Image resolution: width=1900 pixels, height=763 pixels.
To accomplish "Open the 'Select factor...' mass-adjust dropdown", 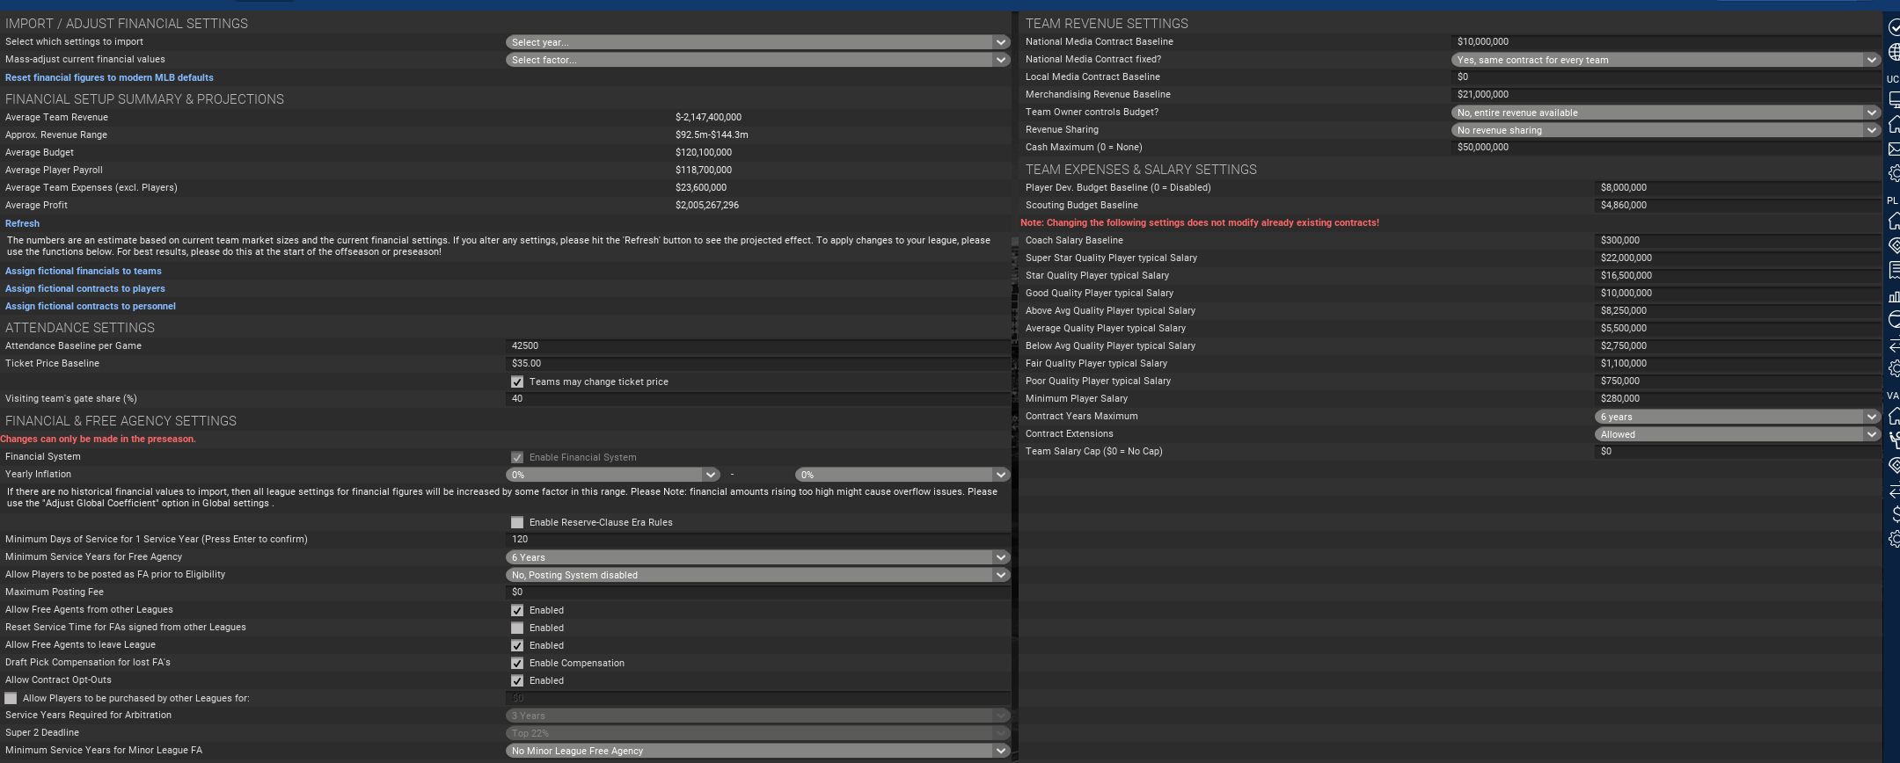I will pos(757,60).
